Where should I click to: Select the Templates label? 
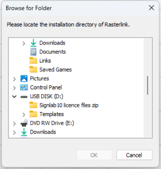tap(52, 114)
